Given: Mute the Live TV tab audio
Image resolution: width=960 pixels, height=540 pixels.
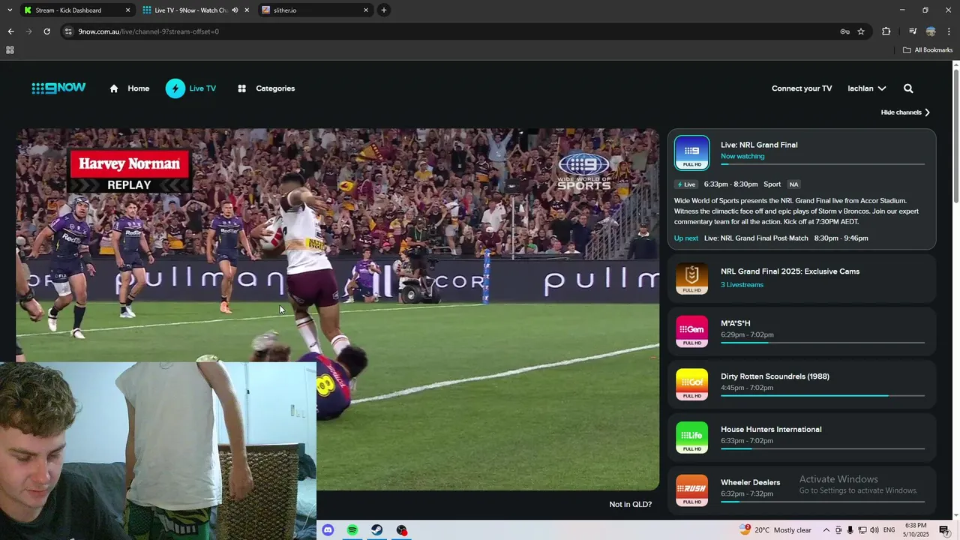Looking at the screenshot, I should pyautogui.click(x=235, y=10).
